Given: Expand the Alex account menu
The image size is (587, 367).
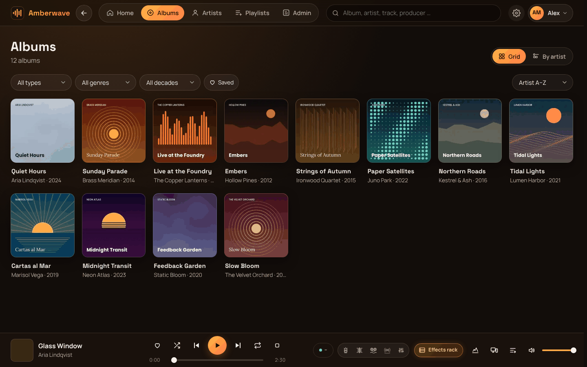Looking at the screenshot, I should (x=550, y=13).
